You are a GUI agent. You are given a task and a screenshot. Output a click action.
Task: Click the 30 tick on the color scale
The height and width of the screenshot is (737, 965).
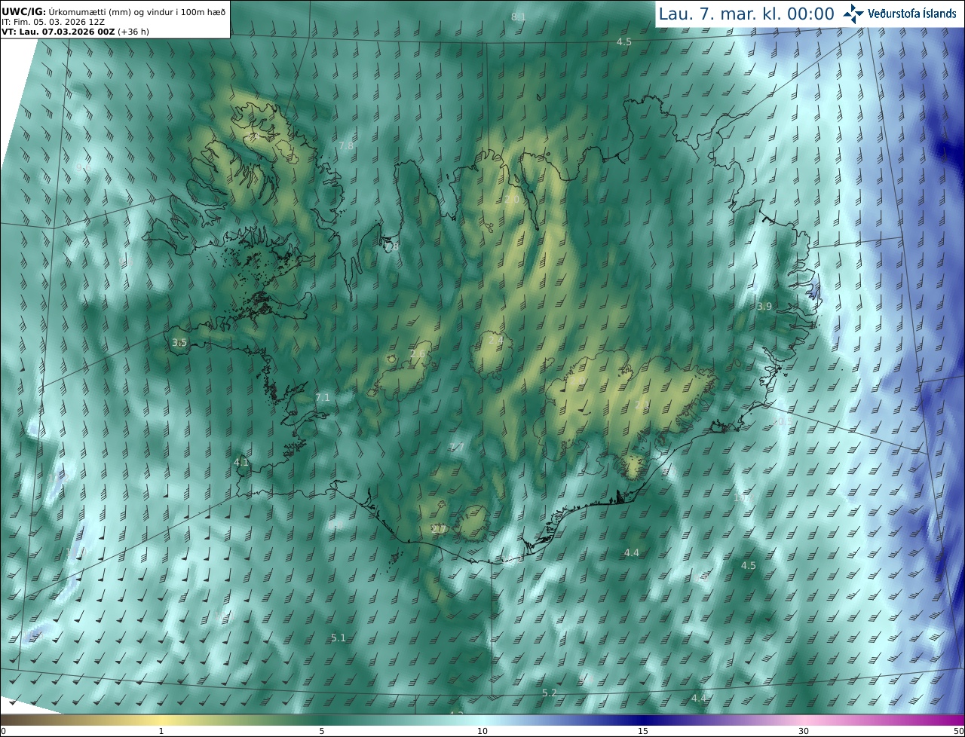[x=804, y=731]
